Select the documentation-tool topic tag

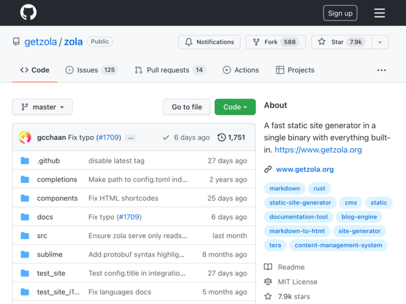[299, 217]
